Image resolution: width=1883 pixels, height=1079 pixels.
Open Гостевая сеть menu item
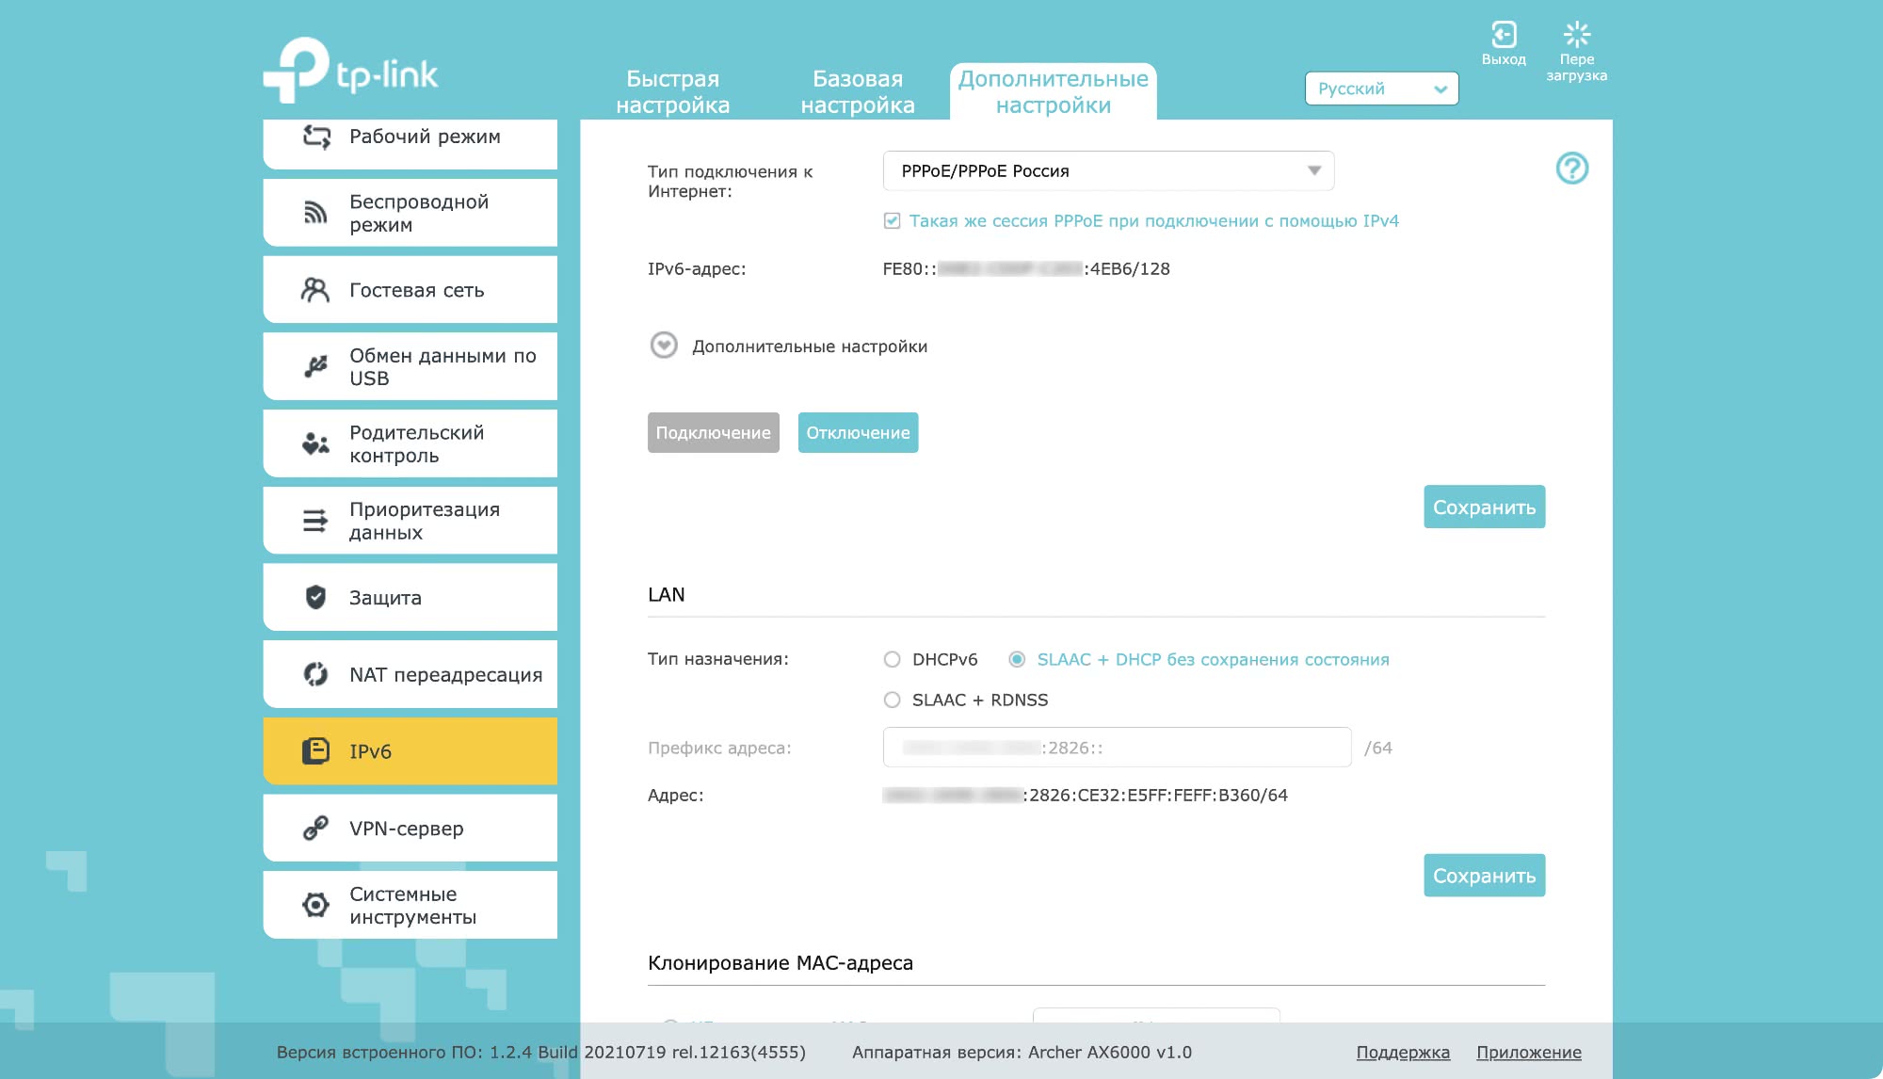pos(410,290)
